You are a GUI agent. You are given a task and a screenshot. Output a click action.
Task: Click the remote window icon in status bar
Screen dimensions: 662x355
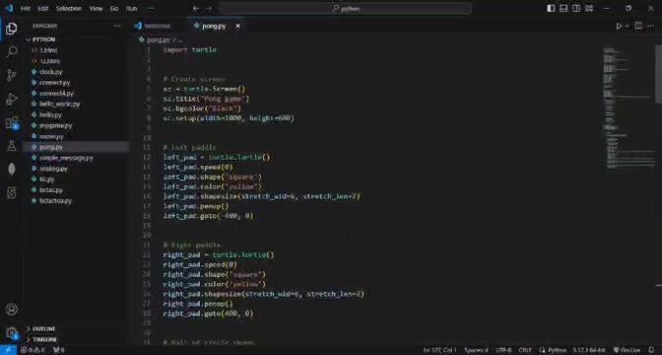tap(8, 350)
